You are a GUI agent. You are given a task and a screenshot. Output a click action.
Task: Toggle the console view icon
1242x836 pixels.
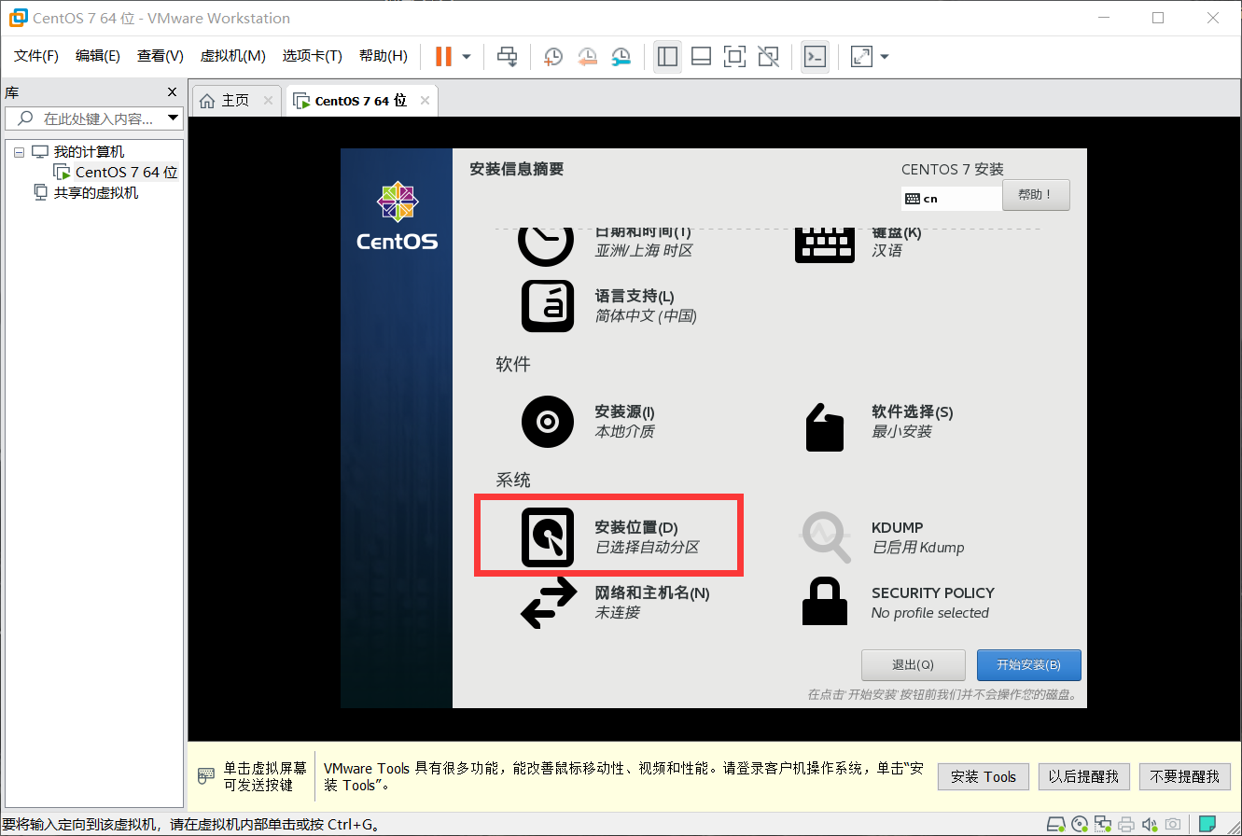815,57
